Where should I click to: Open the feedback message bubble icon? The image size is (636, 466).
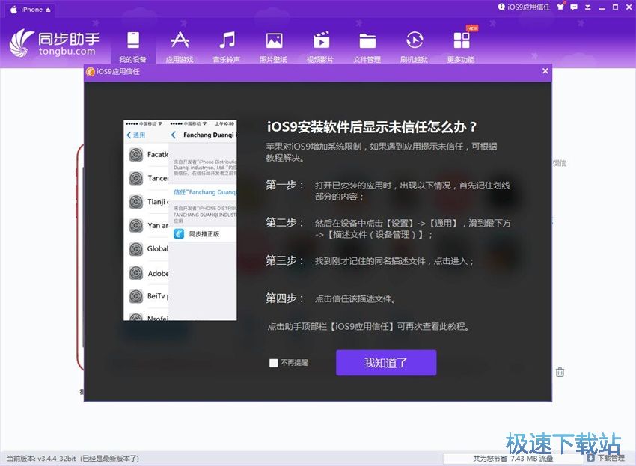click(x=574, y=7)
